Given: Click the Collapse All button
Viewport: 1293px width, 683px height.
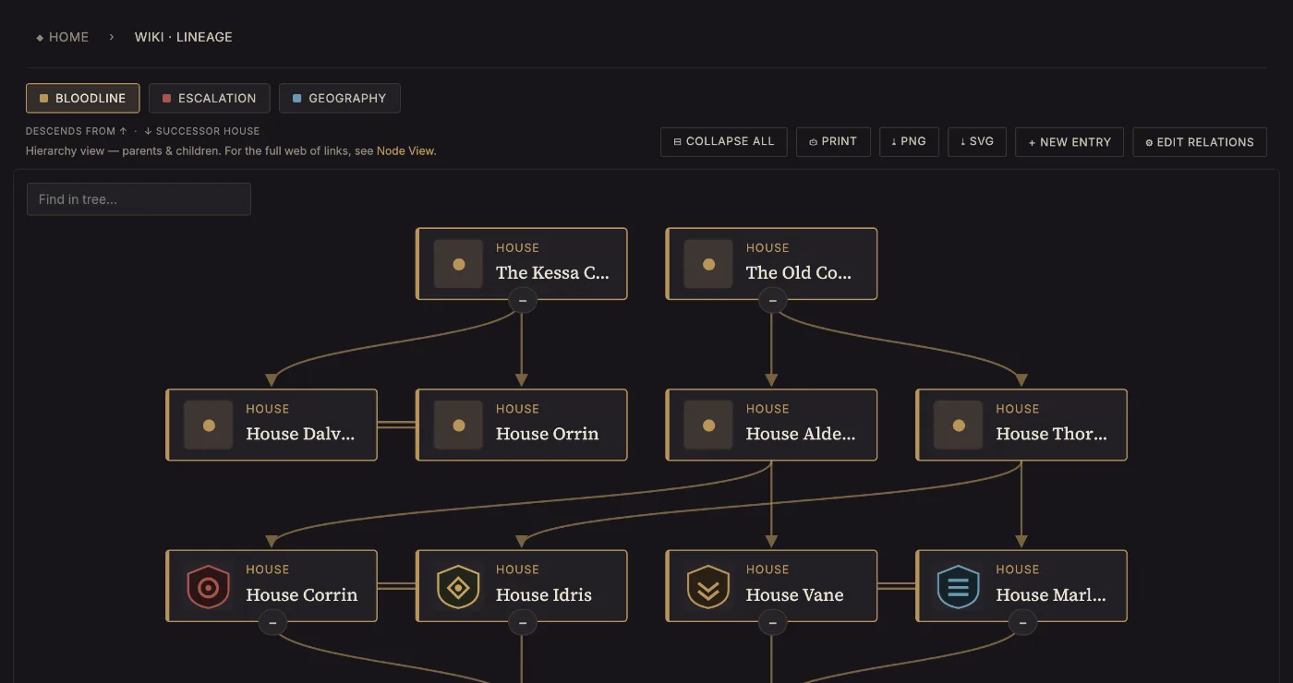Looking at the screenshot, I should point(724,142).
